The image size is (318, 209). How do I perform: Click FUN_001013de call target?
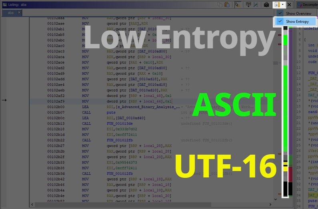[120, 123]
